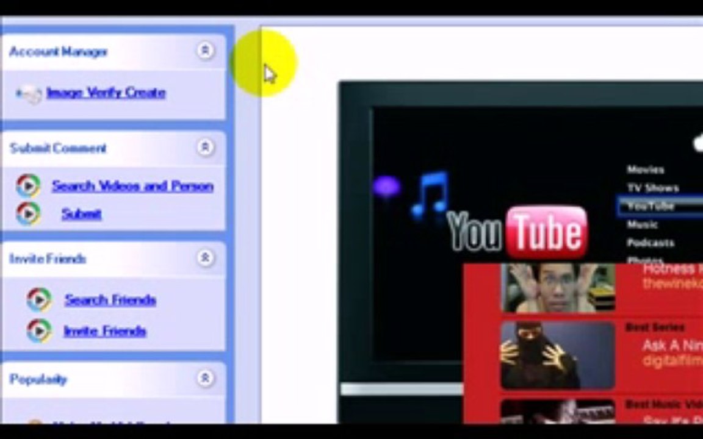Select TV Shows in the TV menu
The image size is (703, 439).
[x=653, y=188]
